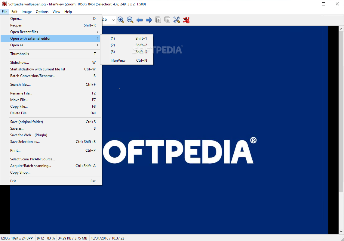Select Delete File... option
The height and width of the screenshot is (241, 344).
(x=51, y=113)
